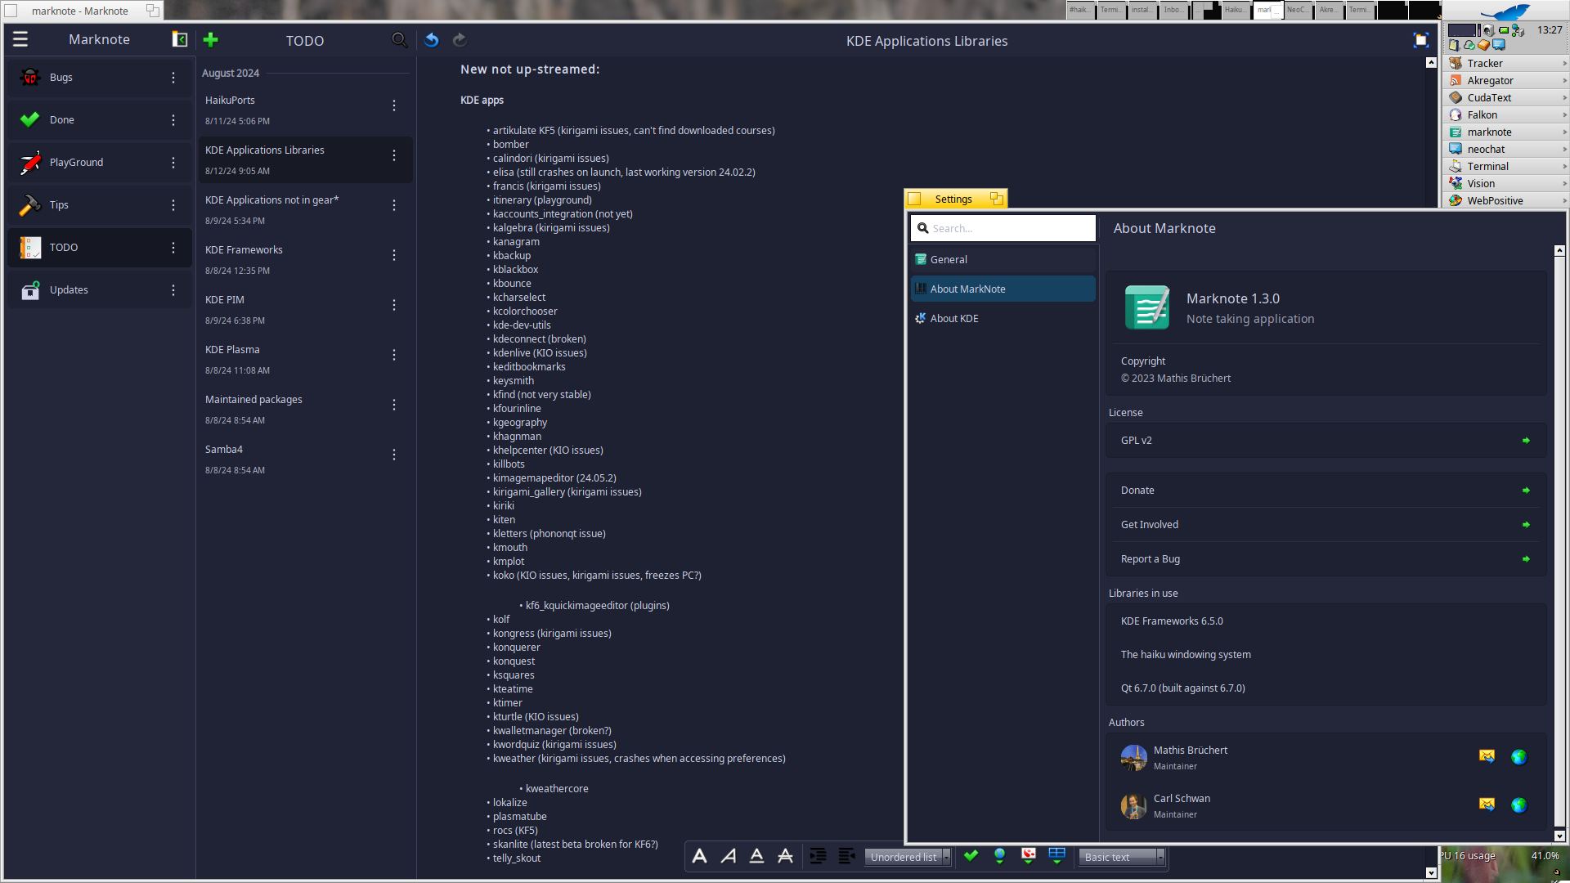The height and width of the screenshot is (883, 1570).
Task: Visit Mathis Brüchert's website globe icon
Action: [1518, 756]
